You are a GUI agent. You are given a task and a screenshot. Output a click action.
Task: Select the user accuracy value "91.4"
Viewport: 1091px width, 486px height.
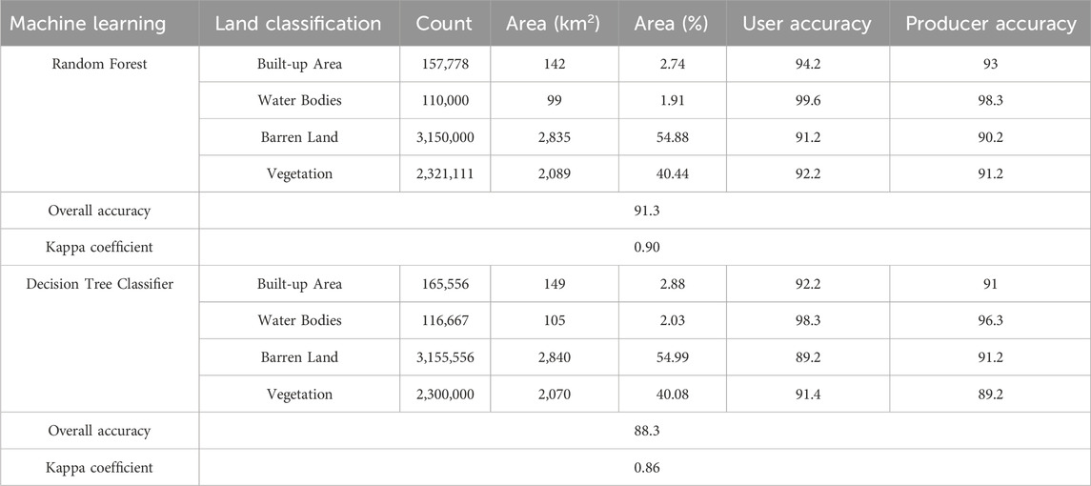tap(807, 395)
